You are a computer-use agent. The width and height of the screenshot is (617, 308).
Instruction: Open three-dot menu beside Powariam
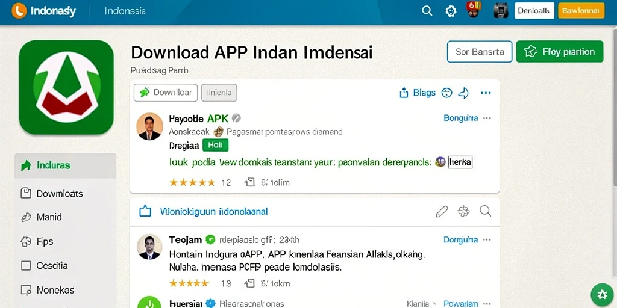[x=487, y=304]
